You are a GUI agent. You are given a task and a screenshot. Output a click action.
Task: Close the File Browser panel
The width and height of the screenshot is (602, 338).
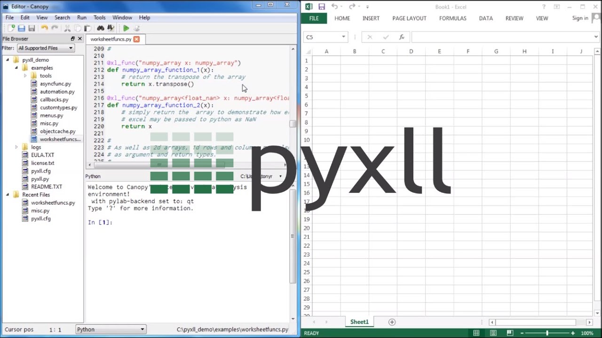tap(79, 38)
